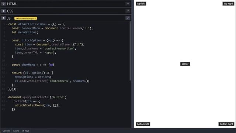Click the 'top left' preview button
Image resolution: width=236 pixels, height=133 pixels.
pyautogui.click(x=141, y=4)
